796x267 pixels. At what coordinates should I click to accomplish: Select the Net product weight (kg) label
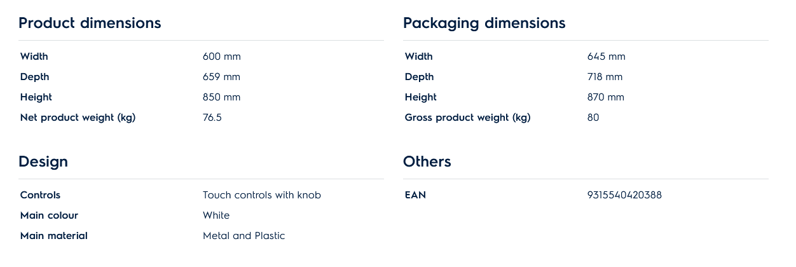click(78, 118)
